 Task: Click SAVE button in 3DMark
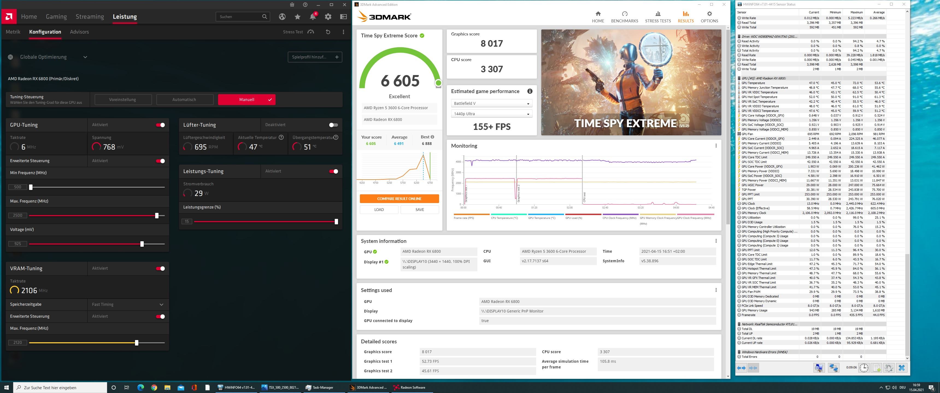420,210
